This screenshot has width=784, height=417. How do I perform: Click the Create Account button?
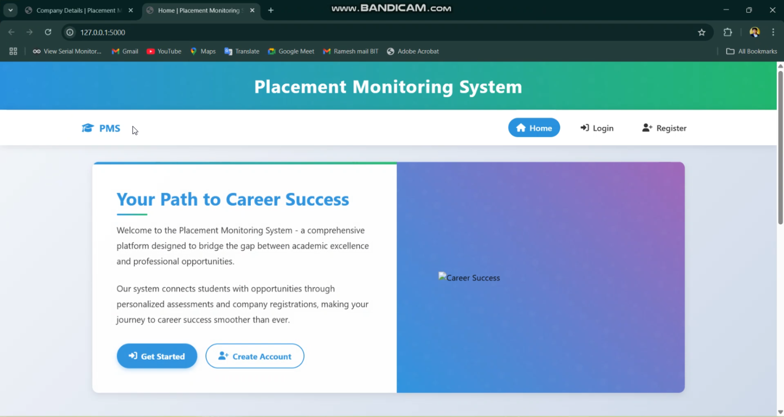[255, 356]
